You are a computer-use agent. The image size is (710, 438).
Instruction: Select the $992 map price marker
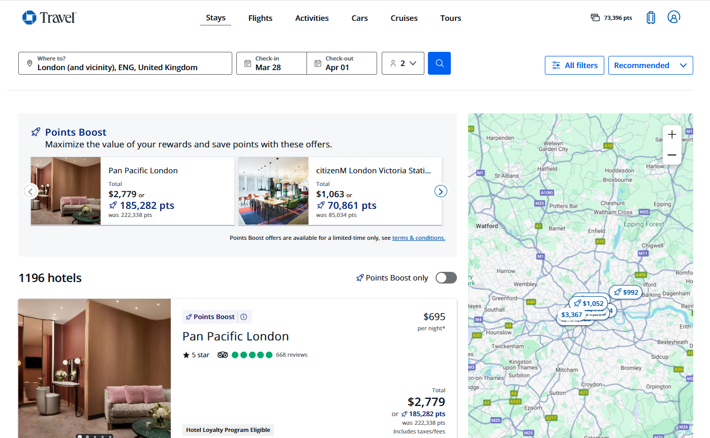[x=626, y=292]
